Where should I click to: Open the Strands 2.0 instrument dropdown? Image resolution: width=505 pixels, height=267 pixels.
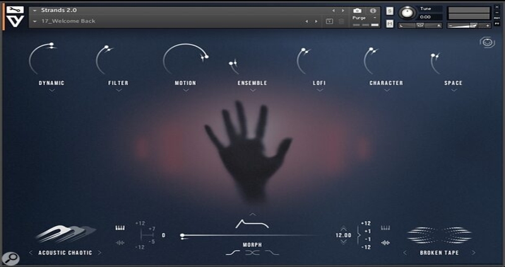click(35, 11)
